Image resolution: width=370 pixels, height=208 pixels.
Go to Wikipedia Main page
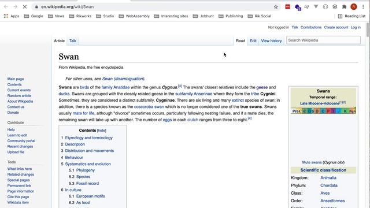tap(16, 79)
